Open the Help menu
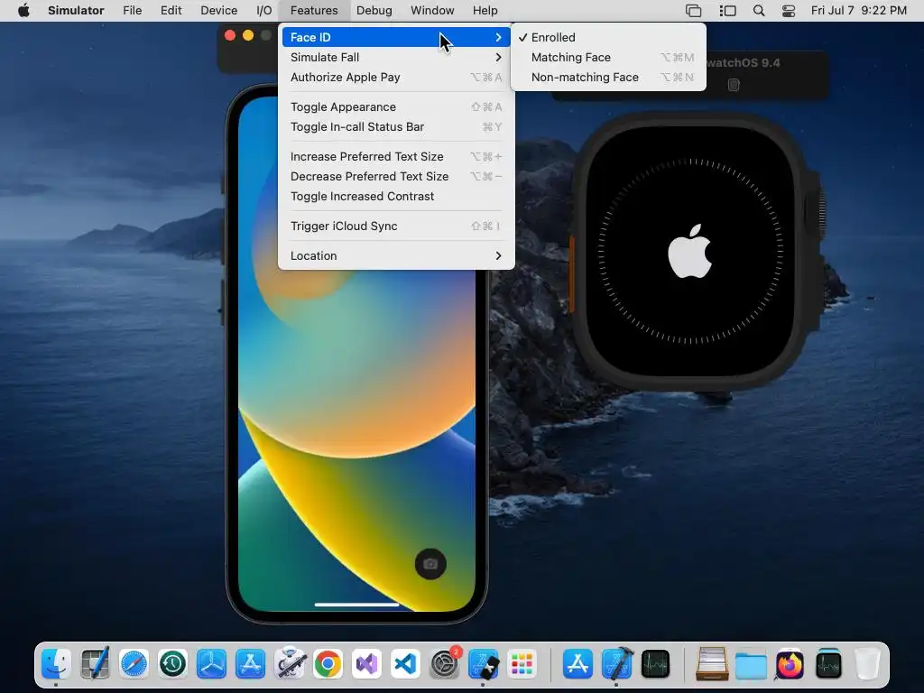 pyautogui.click(x=485, y=11)
